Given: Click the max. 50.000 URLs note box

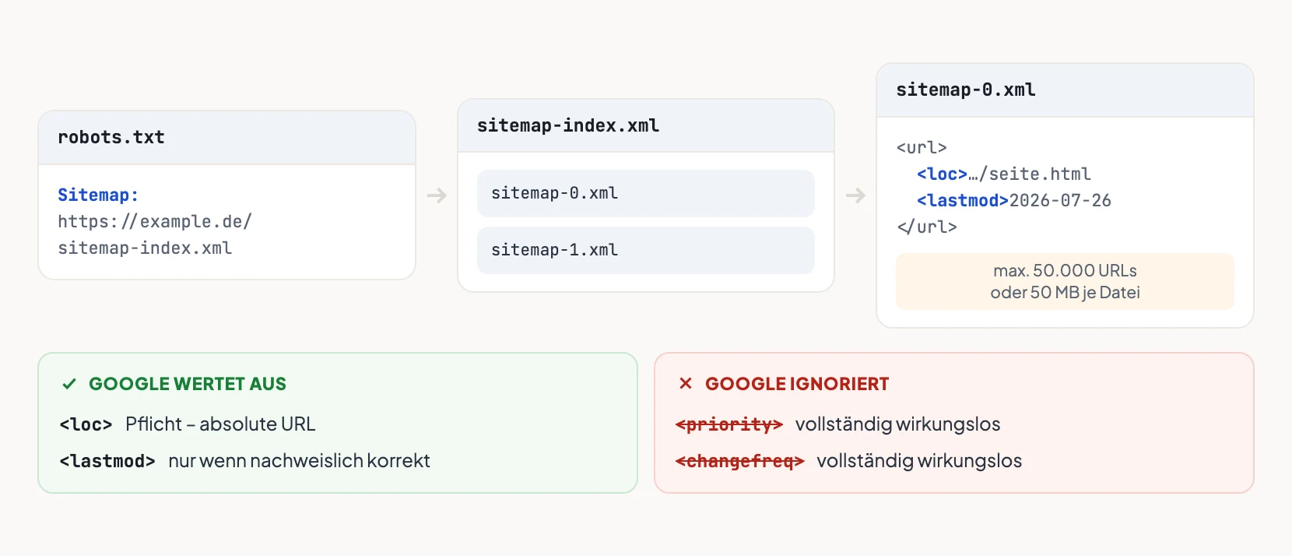Looking at the screenshot, I should [x=1065, y=281].
